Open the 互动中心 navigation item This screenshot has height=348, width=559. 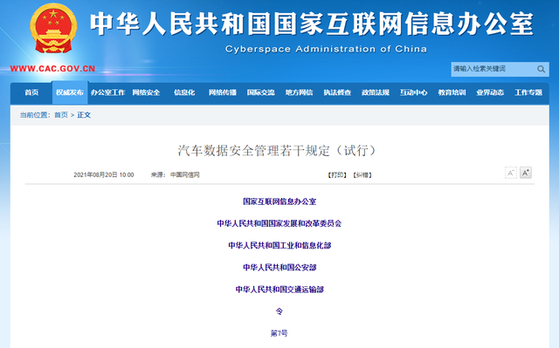pyautogui.click(x=413, y=92)
